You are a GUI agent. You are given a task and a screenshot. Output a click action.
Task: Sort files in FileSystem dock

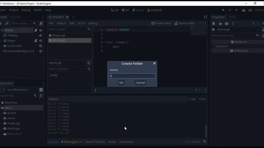[41, 96]
